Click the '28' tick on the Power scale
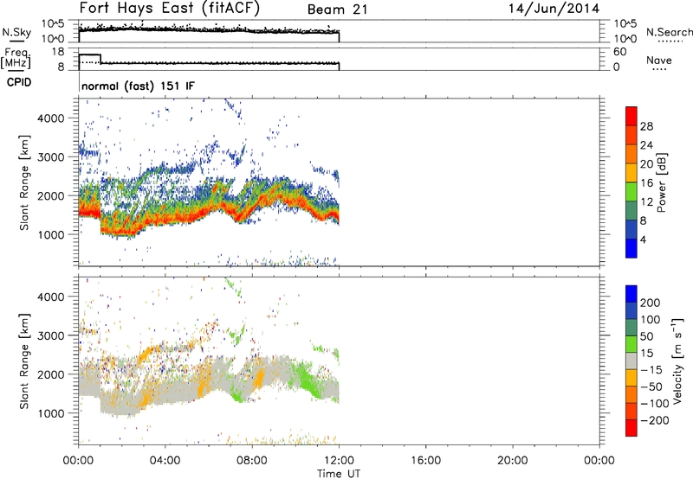 [x=646, y=126]
